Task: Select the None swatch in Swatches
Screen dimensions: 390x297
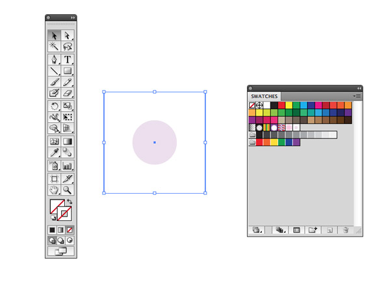Action: click(x=252, y=105)
